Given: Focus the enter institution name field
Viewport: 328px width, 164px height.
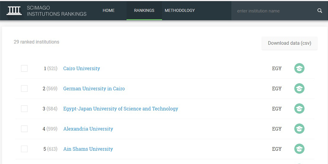Looking at the screenshot, I should tap(274, 11).
